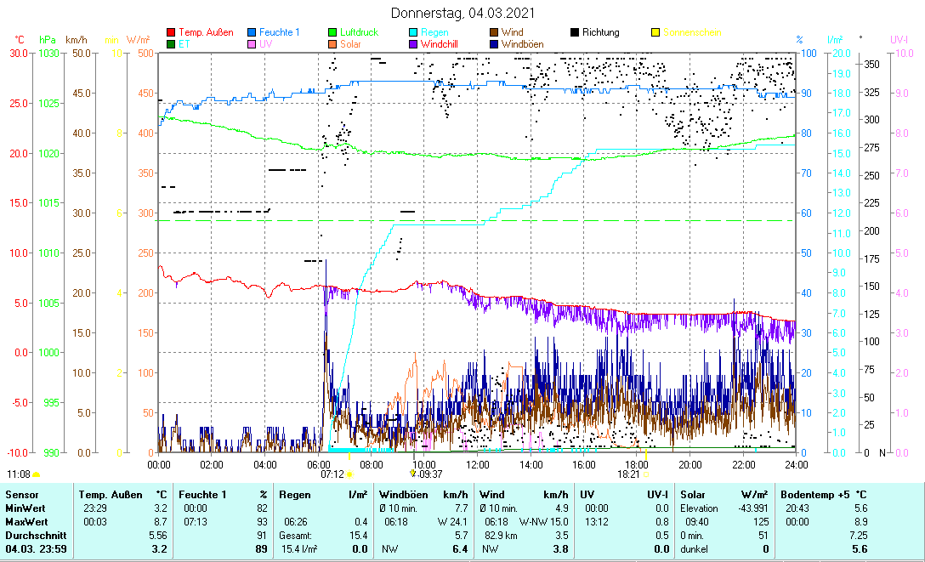Viewport: 925px width, 562px height.
Task: Click the ET legend label
Action: [x=184, y=43]
